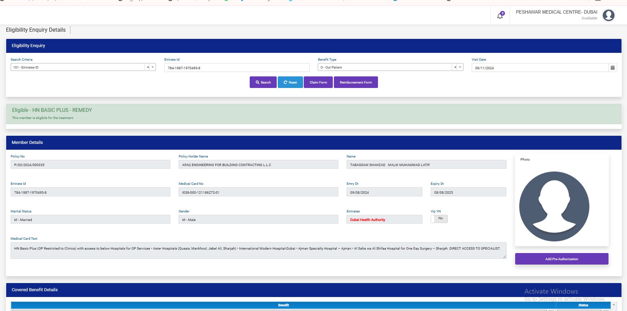The width and height of the screenshot is (627, 311).
Task: Expand the Search Criteria dropdown arrow
Action: (x=153, y=68)
